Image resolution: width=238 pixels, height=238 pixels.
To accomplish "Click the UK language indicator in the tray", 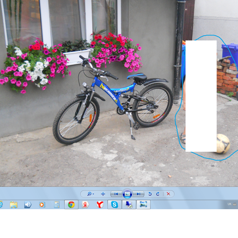I will pos(229,204).
